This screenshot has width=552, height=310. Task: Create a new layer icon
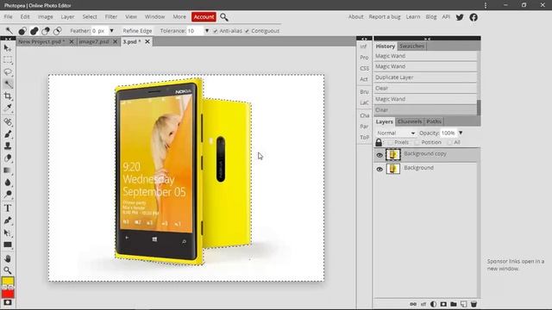pyautogui.click(x=464, y=304)
